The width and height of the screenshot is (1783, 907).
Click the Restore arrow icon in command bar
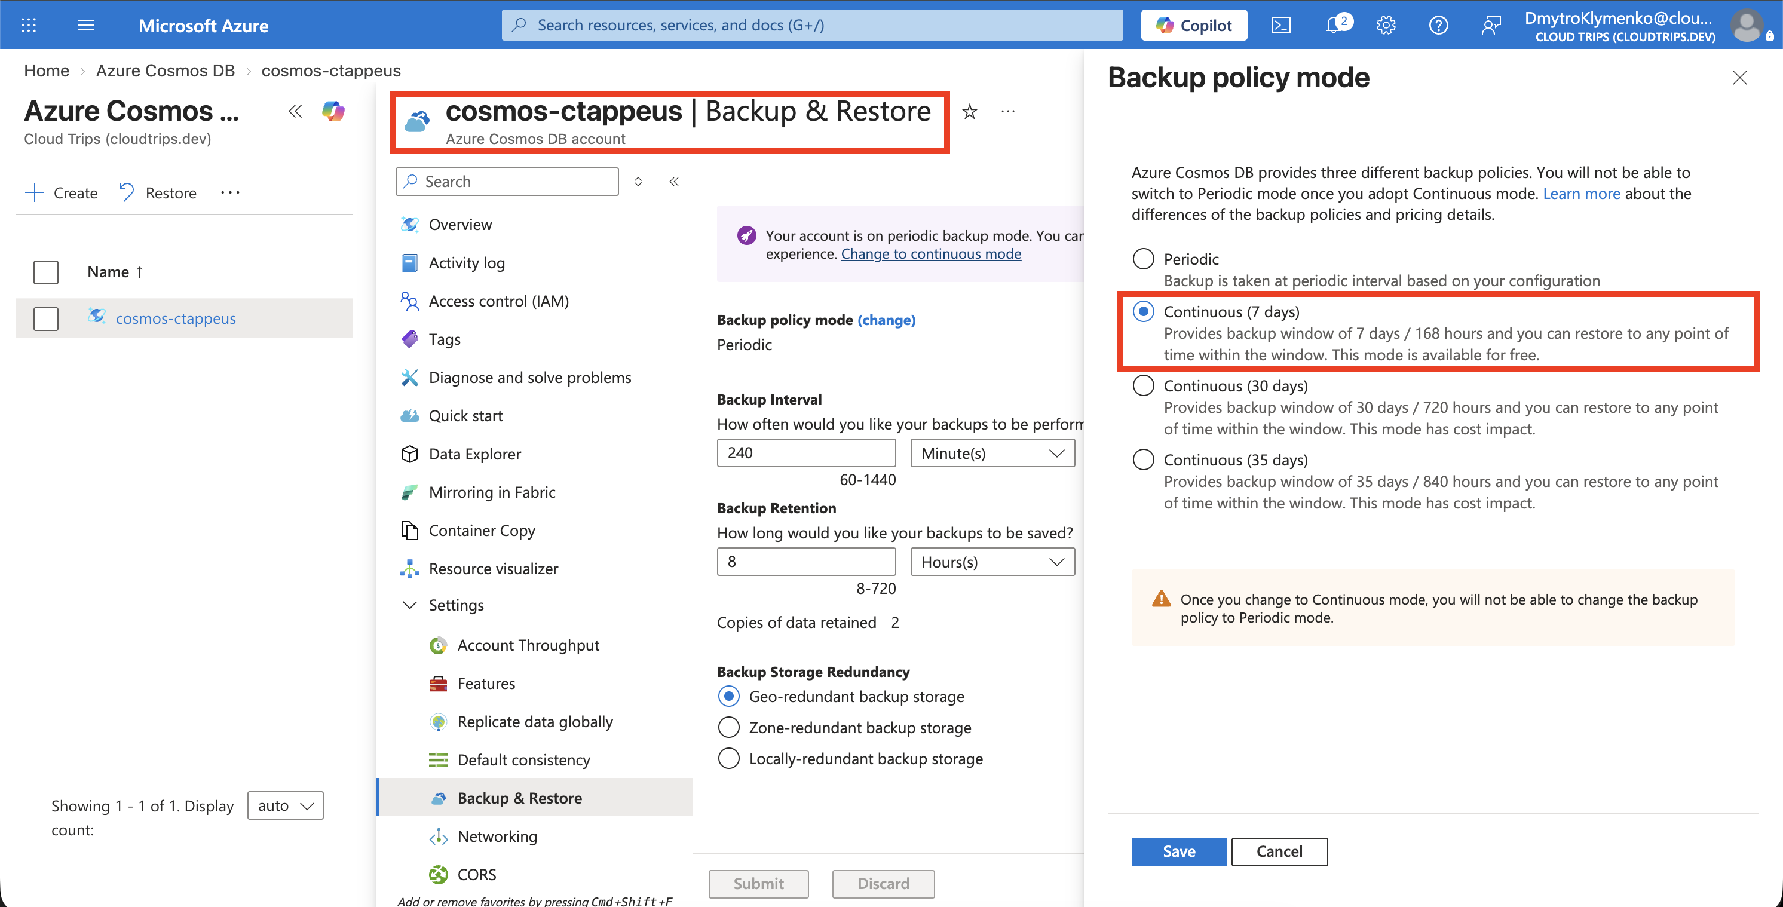(x=127, y=192)
